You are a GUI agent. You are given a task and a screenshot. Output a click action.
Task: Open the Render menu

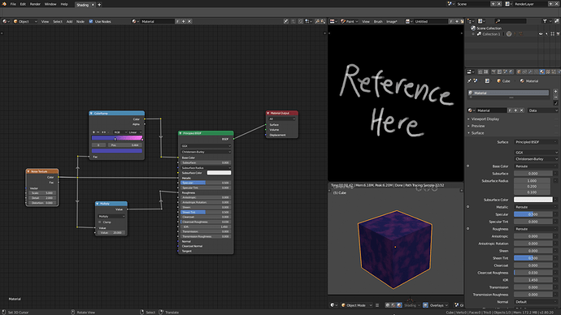[x=35, y=4]
